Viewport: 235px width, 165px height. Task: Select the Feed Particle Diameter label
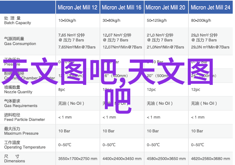point(25,117)
